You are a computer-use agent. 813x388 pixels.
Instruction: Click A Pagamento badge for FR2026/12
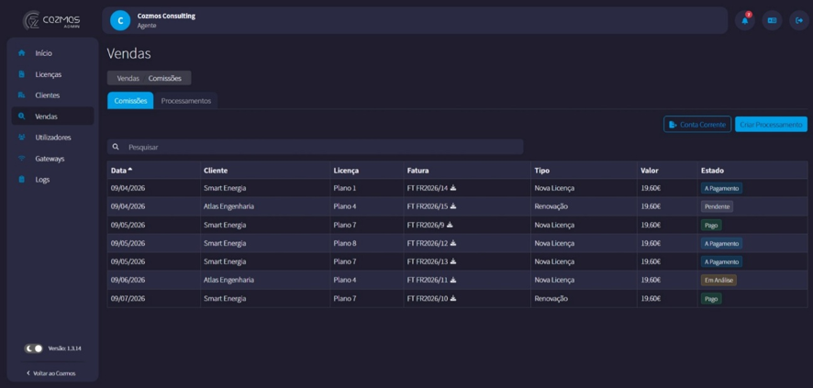[x=721, y=243]
